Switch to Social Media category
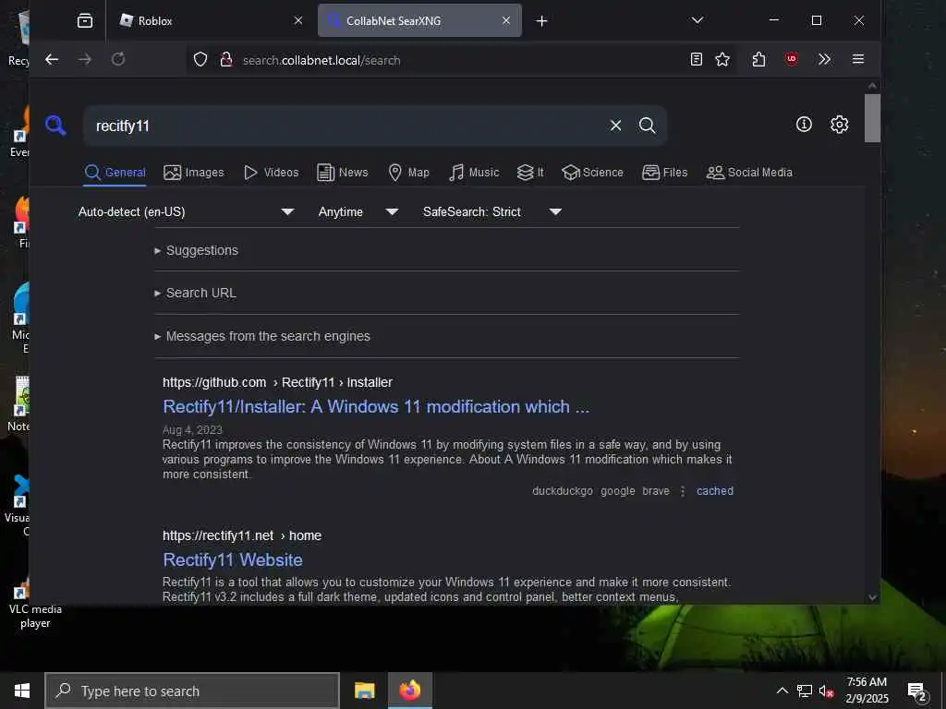The width and height of the screenshot is (946, 709). (x=749, y=173)
